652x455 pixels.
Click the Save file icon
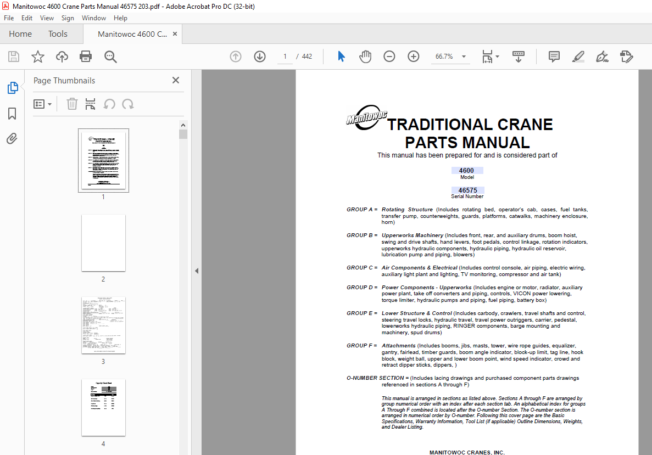[x=14, y=57]
